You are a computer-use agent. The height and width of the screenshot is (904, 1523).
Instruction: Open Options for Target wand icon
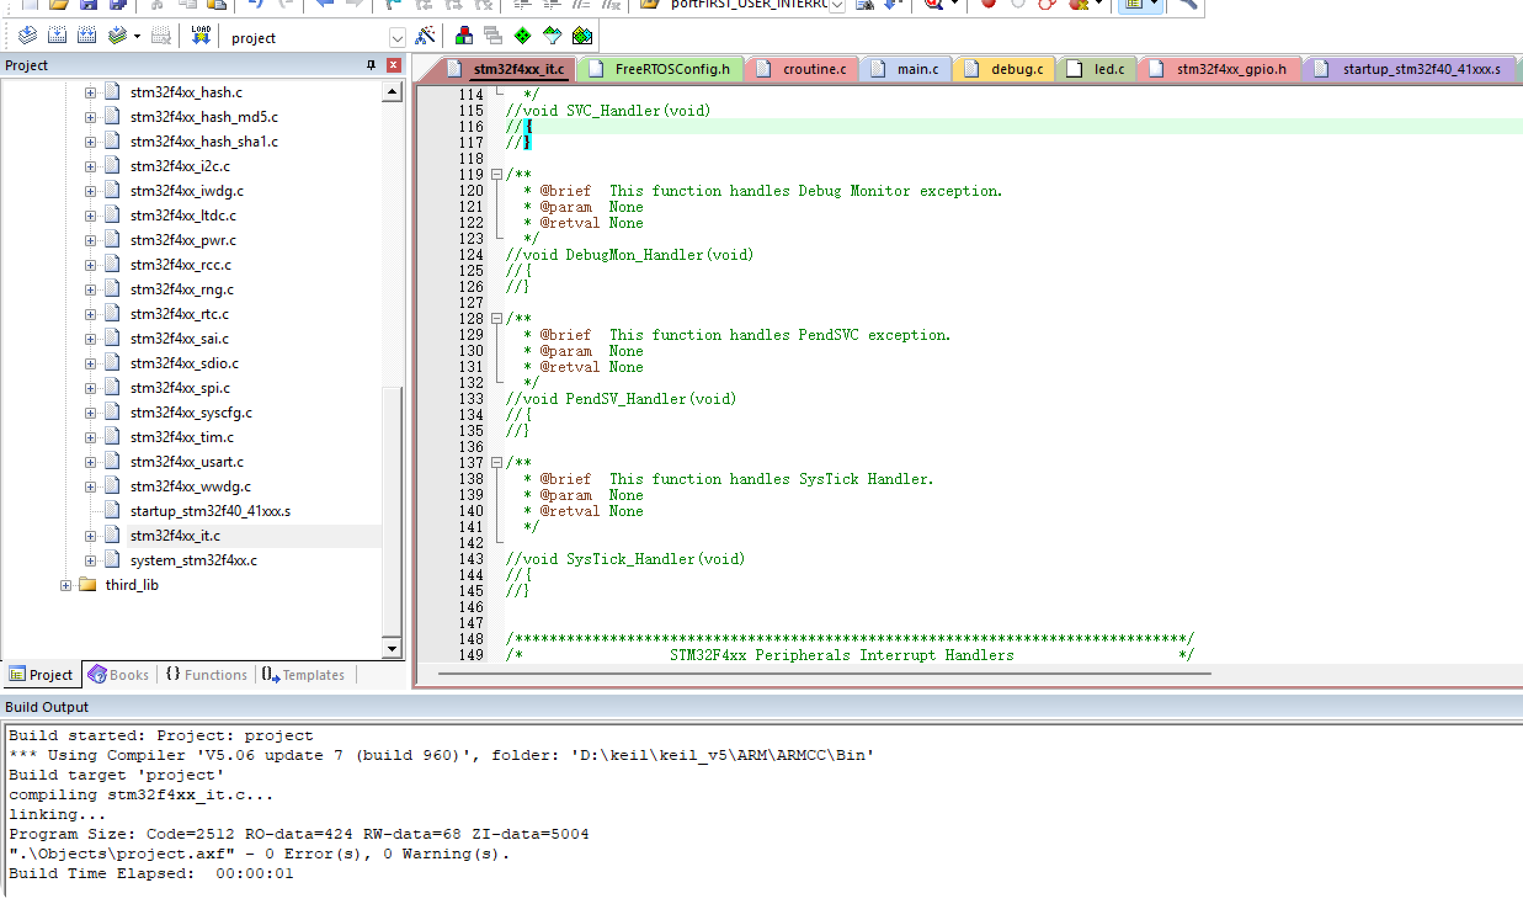coord(425,36)
